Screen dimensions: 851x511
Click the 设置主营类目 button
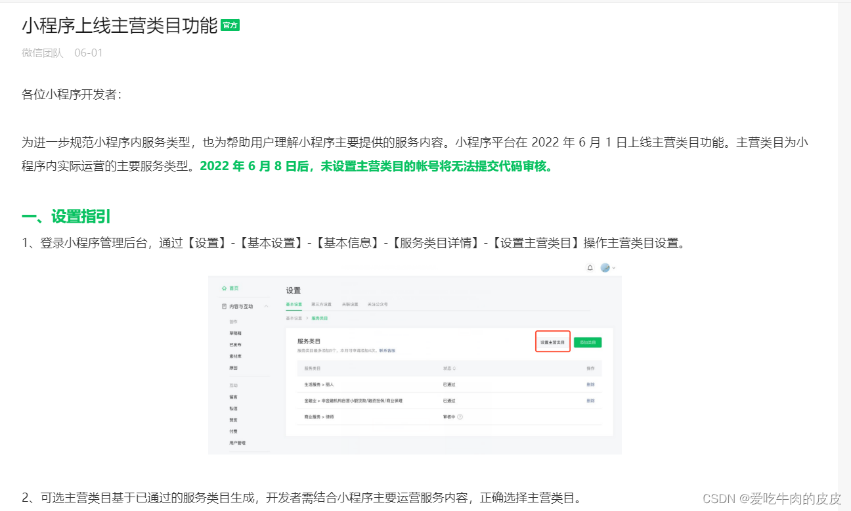tap(552, 342)
